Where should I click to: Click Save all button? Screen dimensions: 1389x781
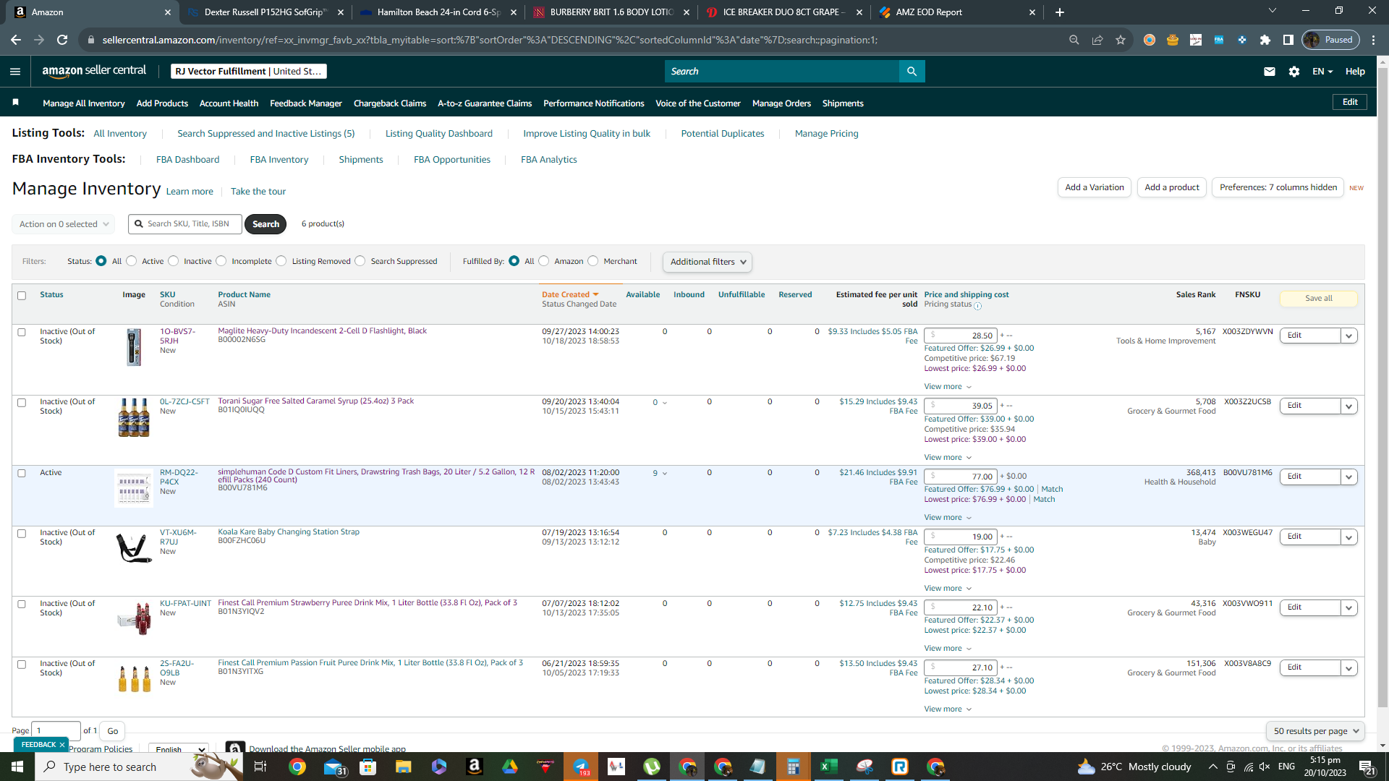1319,299
